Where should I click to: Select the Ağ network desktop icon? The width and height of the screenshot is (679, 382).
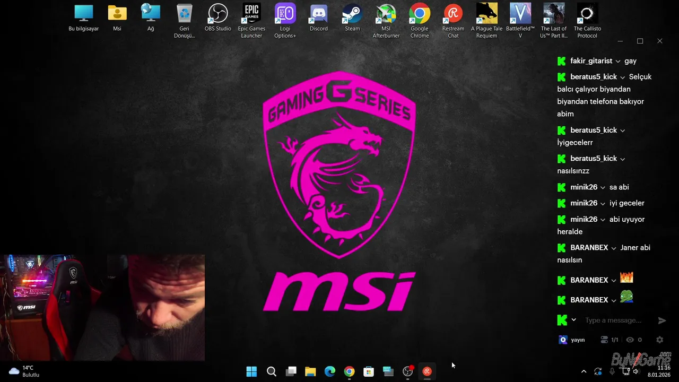pyautogui.click(x=151, y=18)
